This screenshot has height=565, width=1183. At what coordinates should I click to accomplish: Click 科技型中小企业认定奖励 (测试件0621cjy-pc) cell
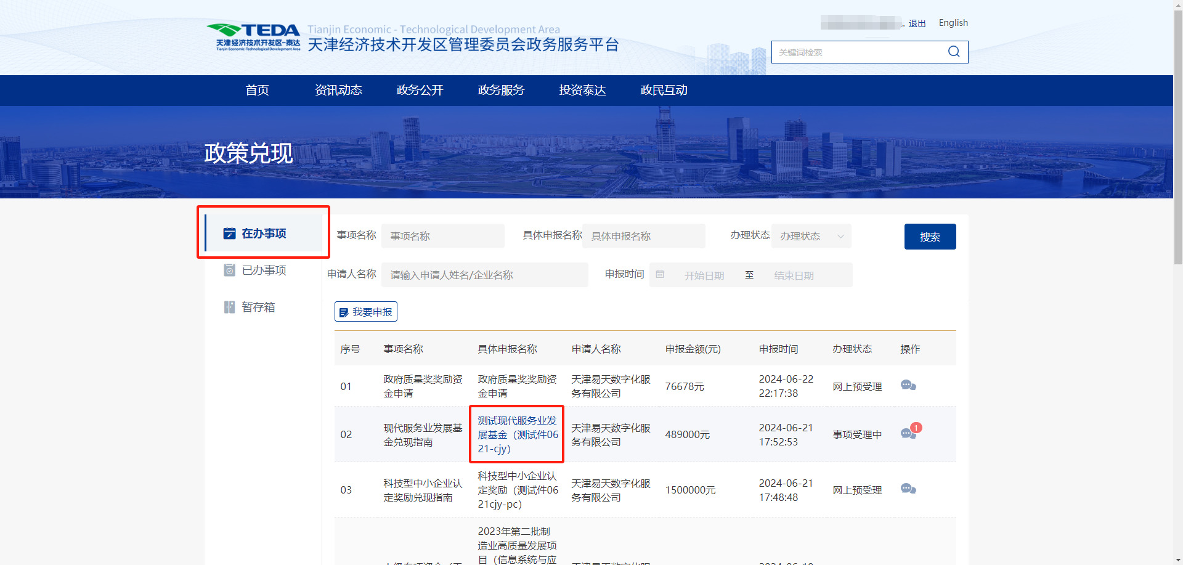coord(518,490)
